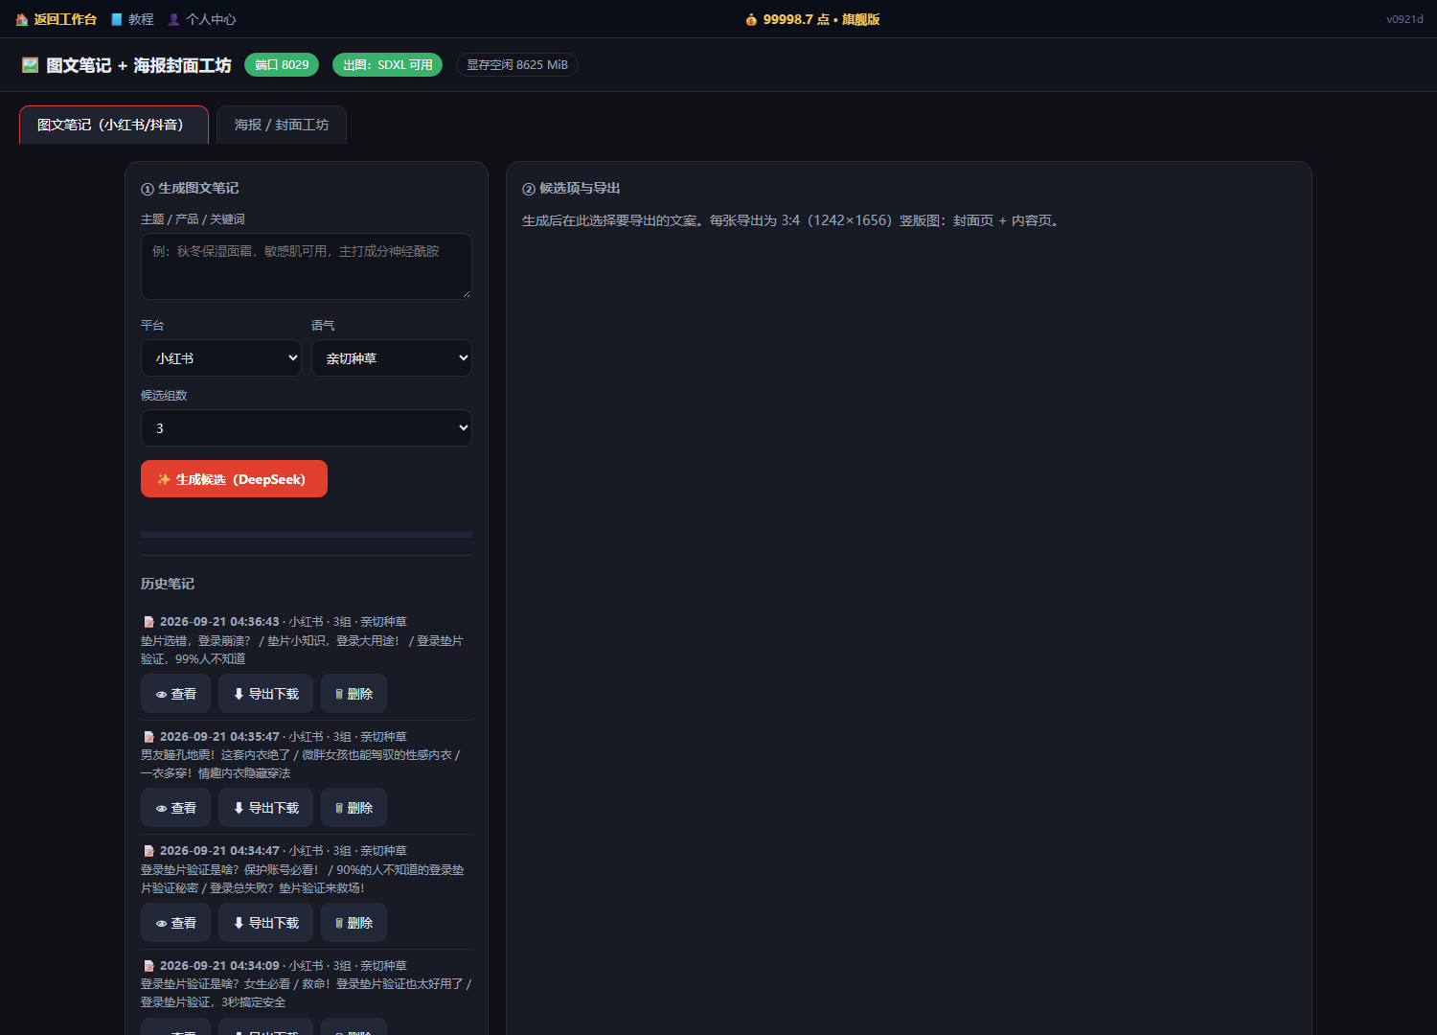Click the note icon beside 2026-09-21 04:36:43
Image resolution: width=1437 pixels, height=1035 pixels.
148,622
